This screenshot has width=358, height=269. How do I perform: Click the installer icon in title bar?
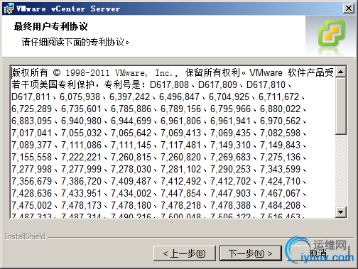pos(9,9)
